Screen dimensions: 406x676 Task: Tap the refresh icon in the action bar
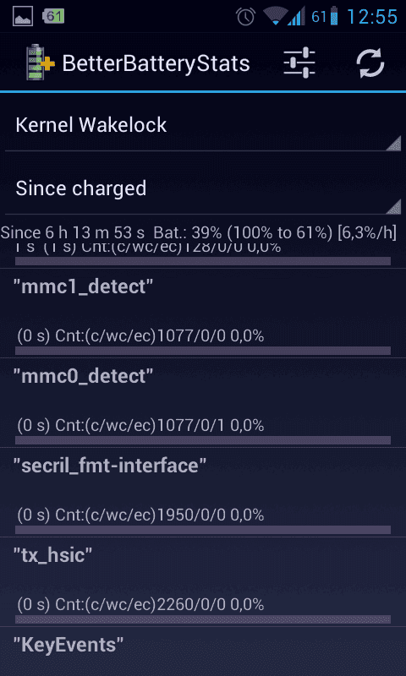coord(370,63)
